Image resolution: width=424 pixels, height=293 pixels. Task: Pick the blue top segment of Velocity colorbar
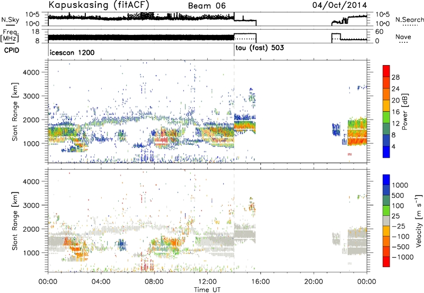(386, 180)
